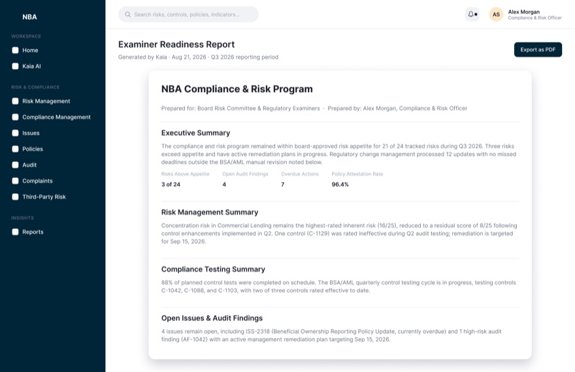Click the RISK & COMPLIANCE section label
This screenshot has height=372, width=575.
[x=35, y=87]
